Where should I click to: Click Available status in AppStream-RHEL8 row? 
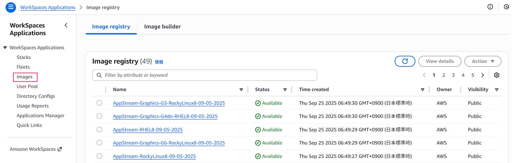click(269, 130)
